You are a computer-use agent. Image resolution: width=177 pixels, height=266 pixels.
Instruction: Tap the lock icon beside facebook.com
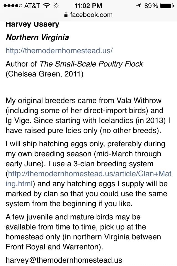tap(66, 15)
